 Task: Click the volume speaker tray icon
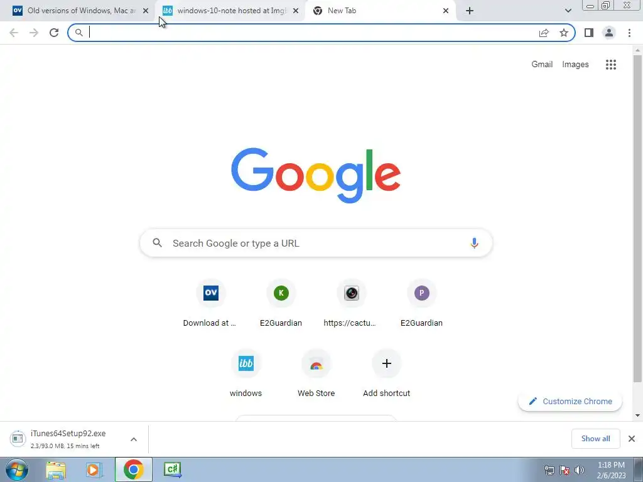(580, 471)
